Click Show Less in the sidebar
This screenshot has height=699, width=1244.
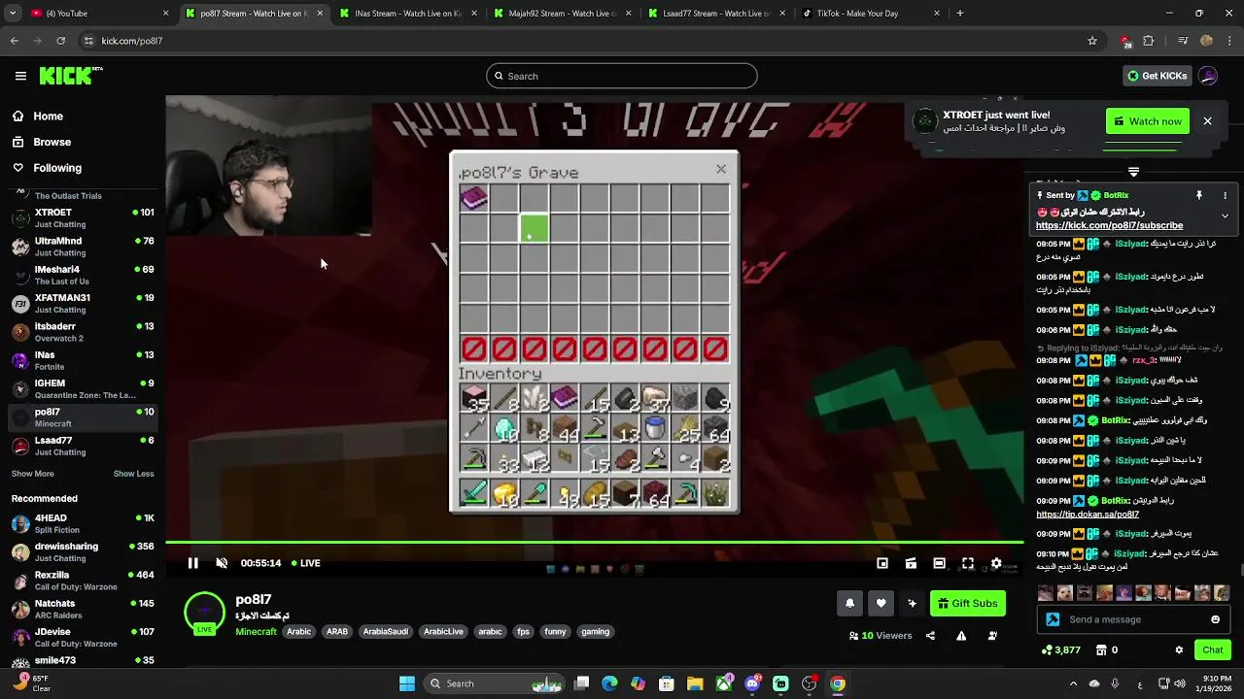pyautogui.click(x=133, y=474)
